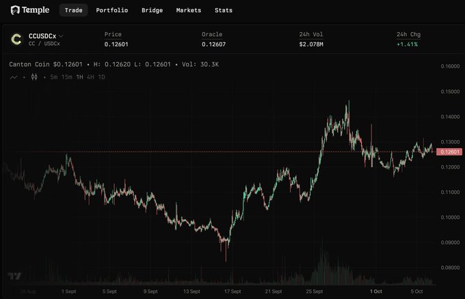Click the Oracle header label

(212, 35)
